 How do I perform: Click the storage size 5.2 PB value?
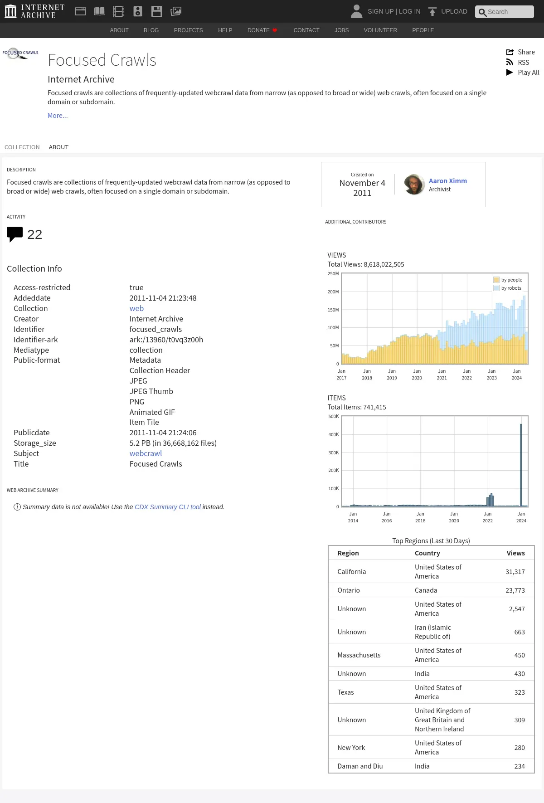tap(173, 443)
